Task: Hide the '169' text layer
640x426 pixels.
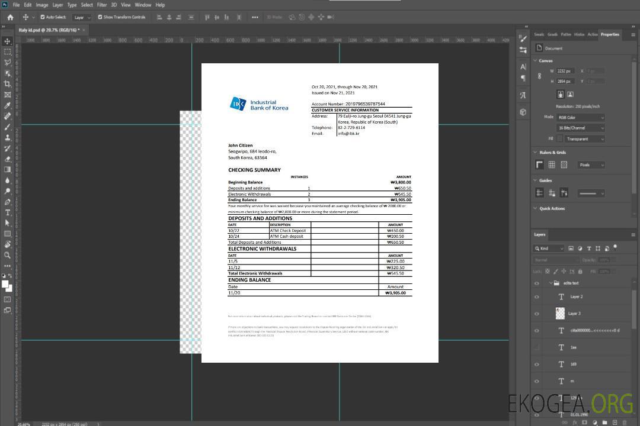Action: point(537,364)
